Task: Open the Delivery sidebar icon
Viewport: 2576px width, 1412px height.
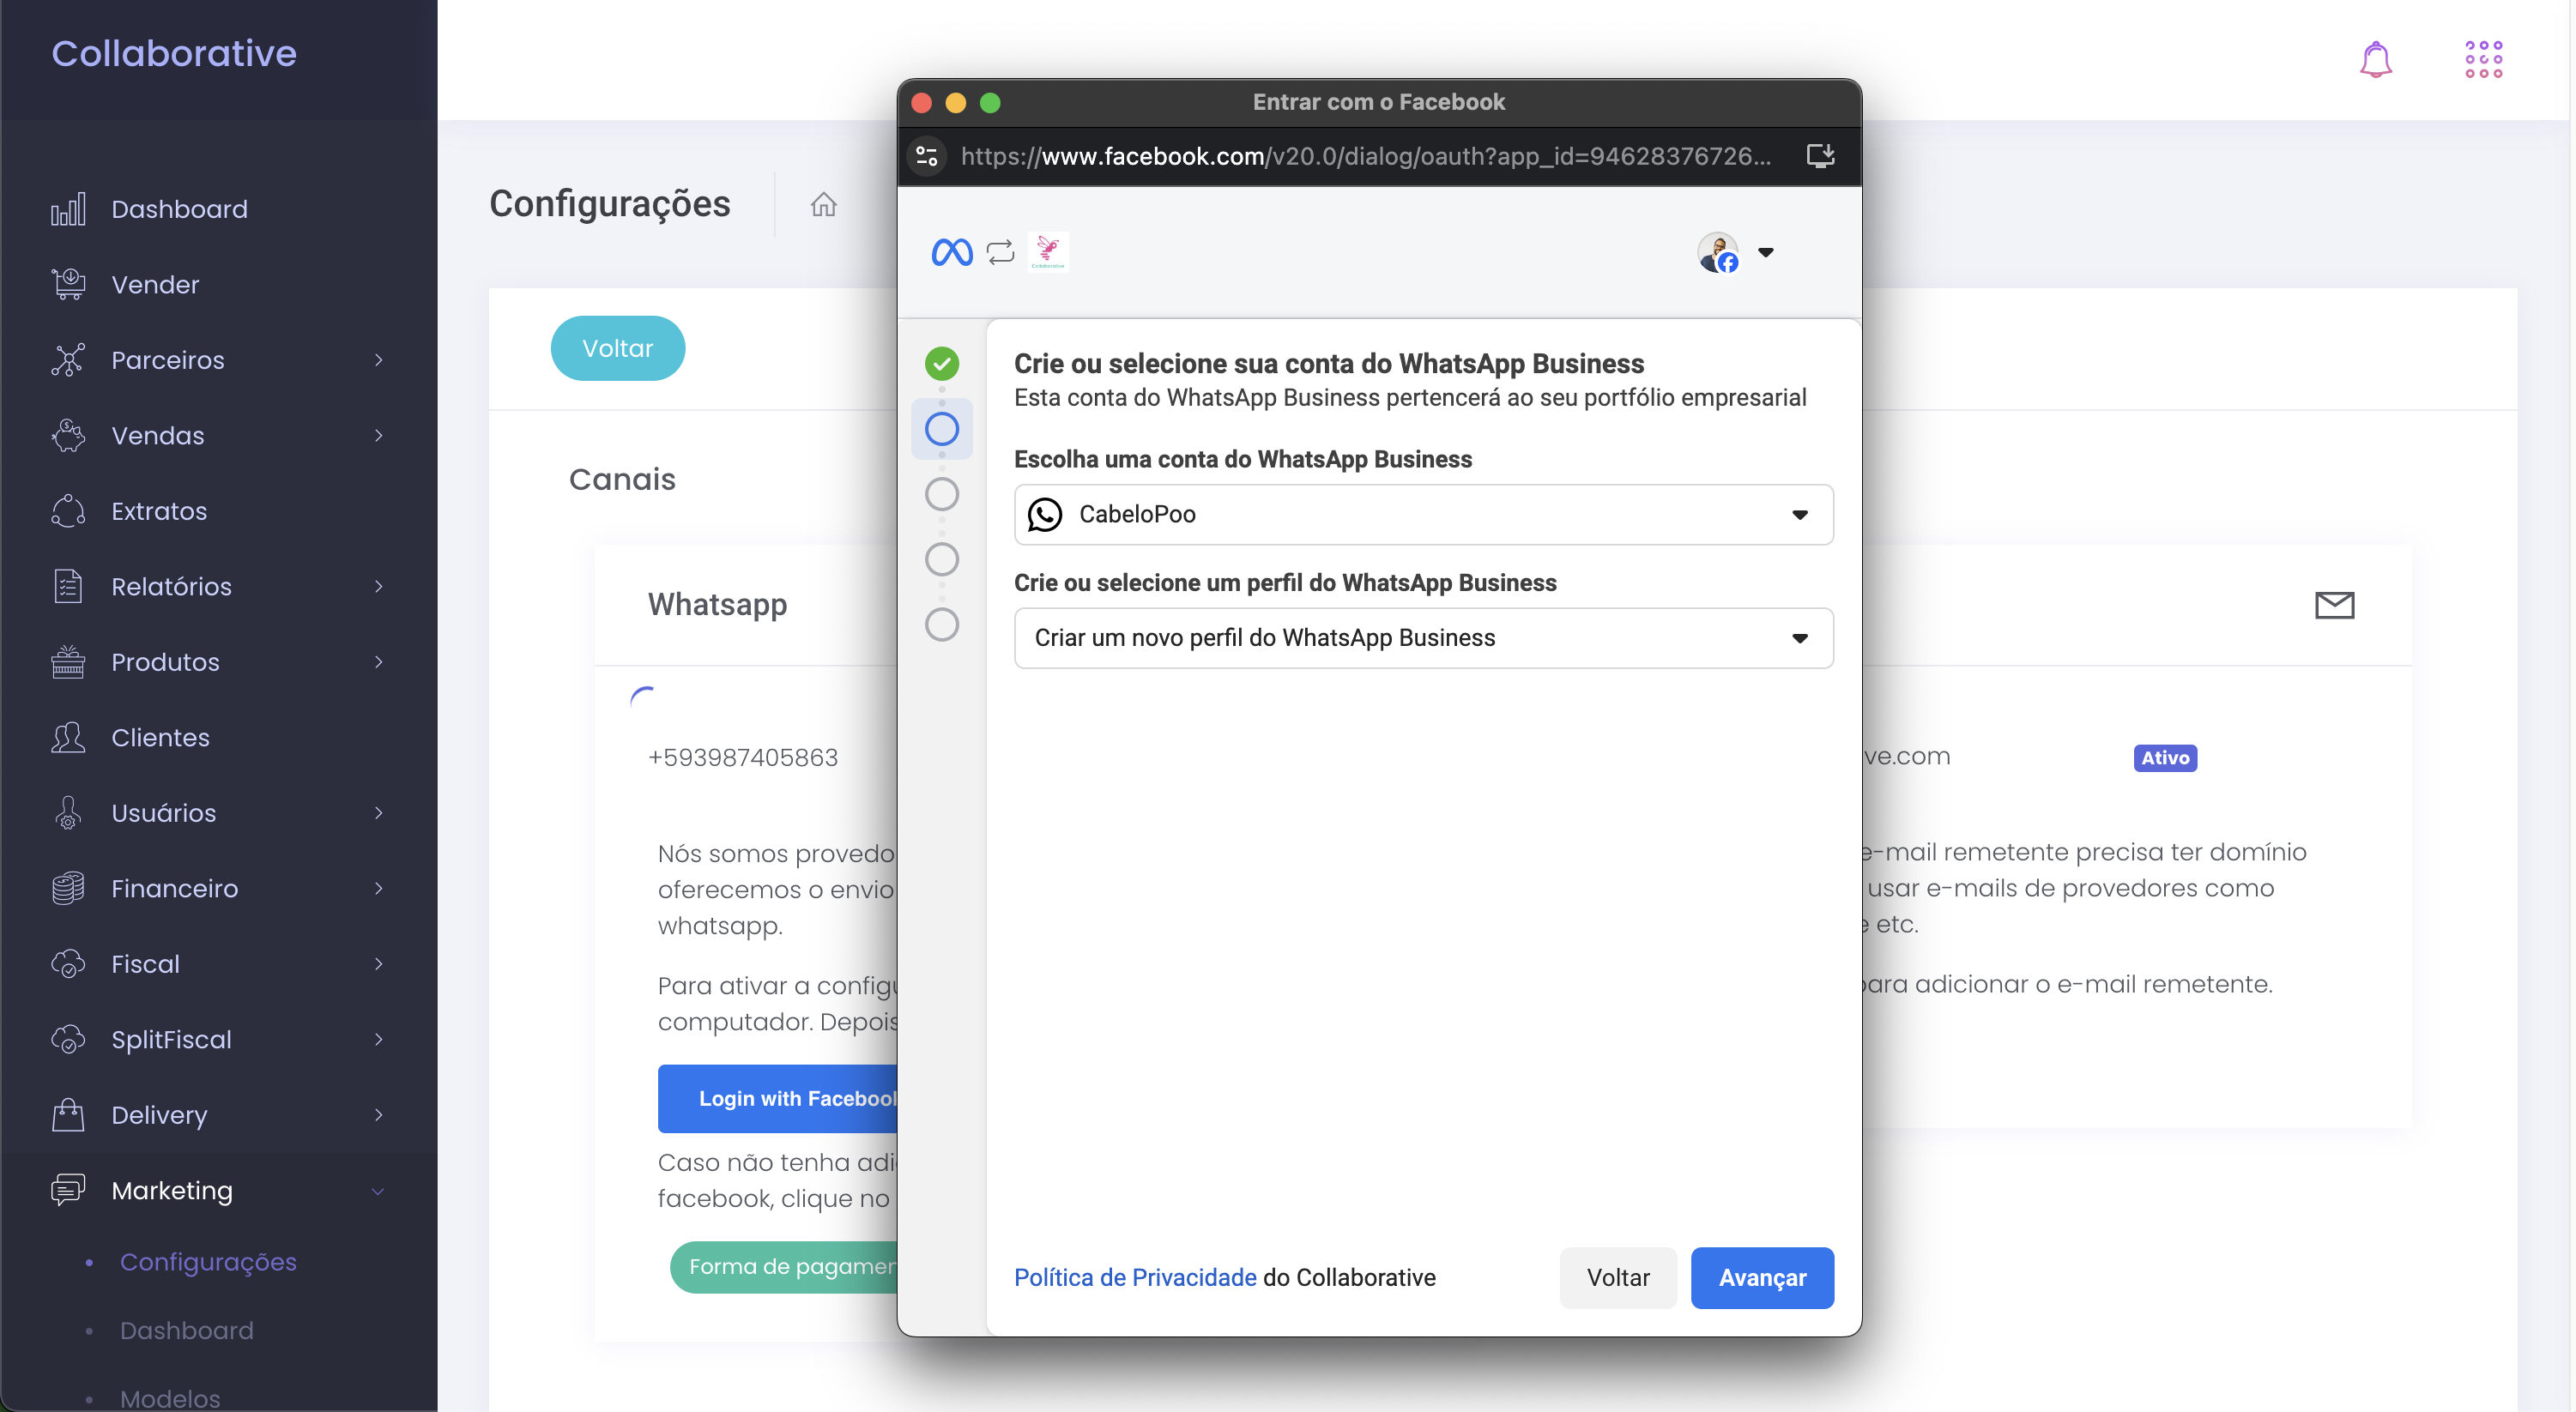Action: 68,1113
